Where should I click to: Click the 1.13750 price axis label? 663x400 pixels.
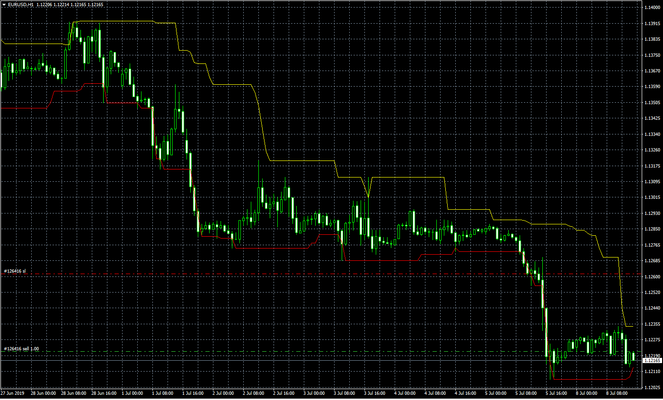click(652, 55)
